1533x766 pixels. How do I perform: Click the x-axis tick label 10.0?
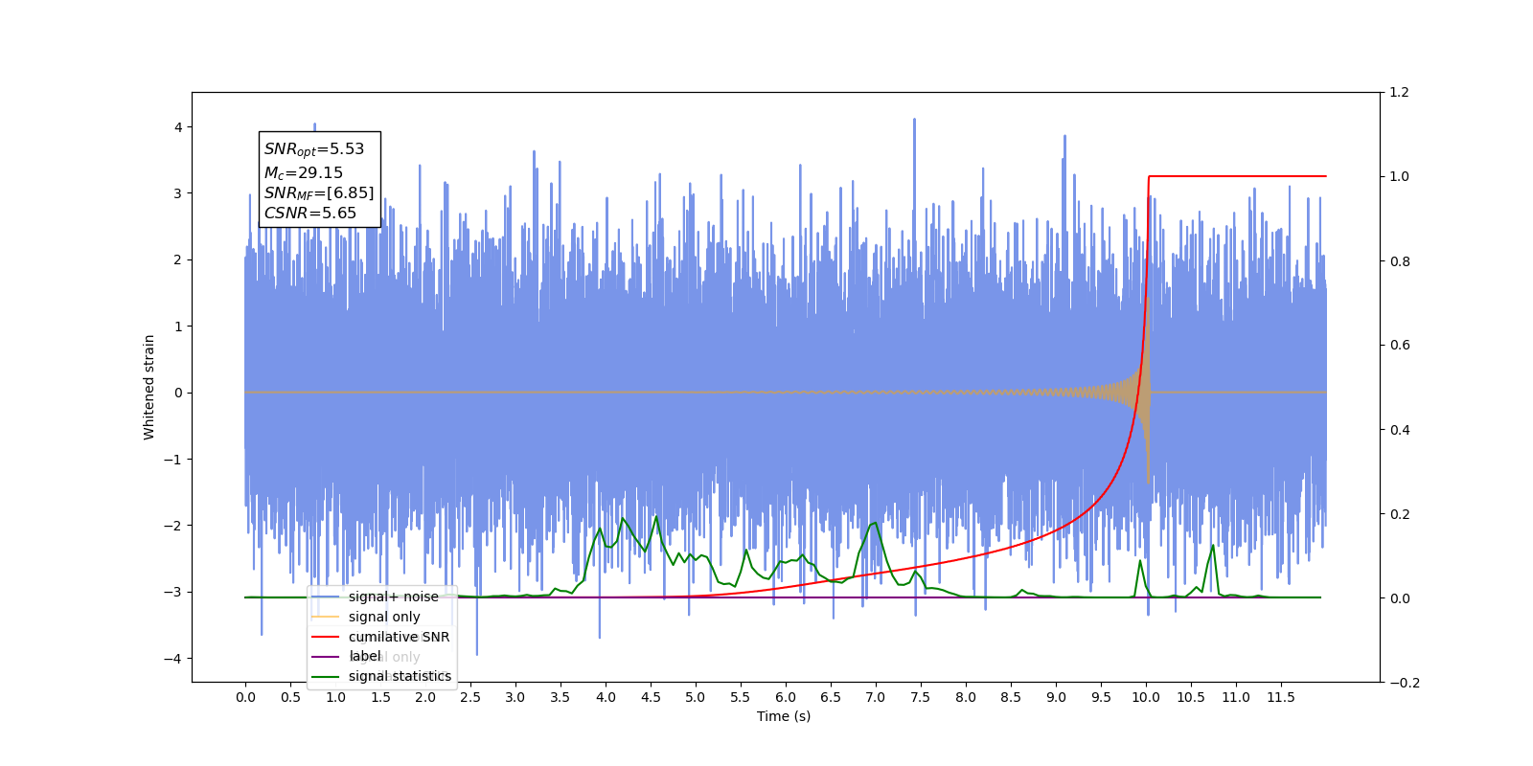click(x=1146, y=697)
